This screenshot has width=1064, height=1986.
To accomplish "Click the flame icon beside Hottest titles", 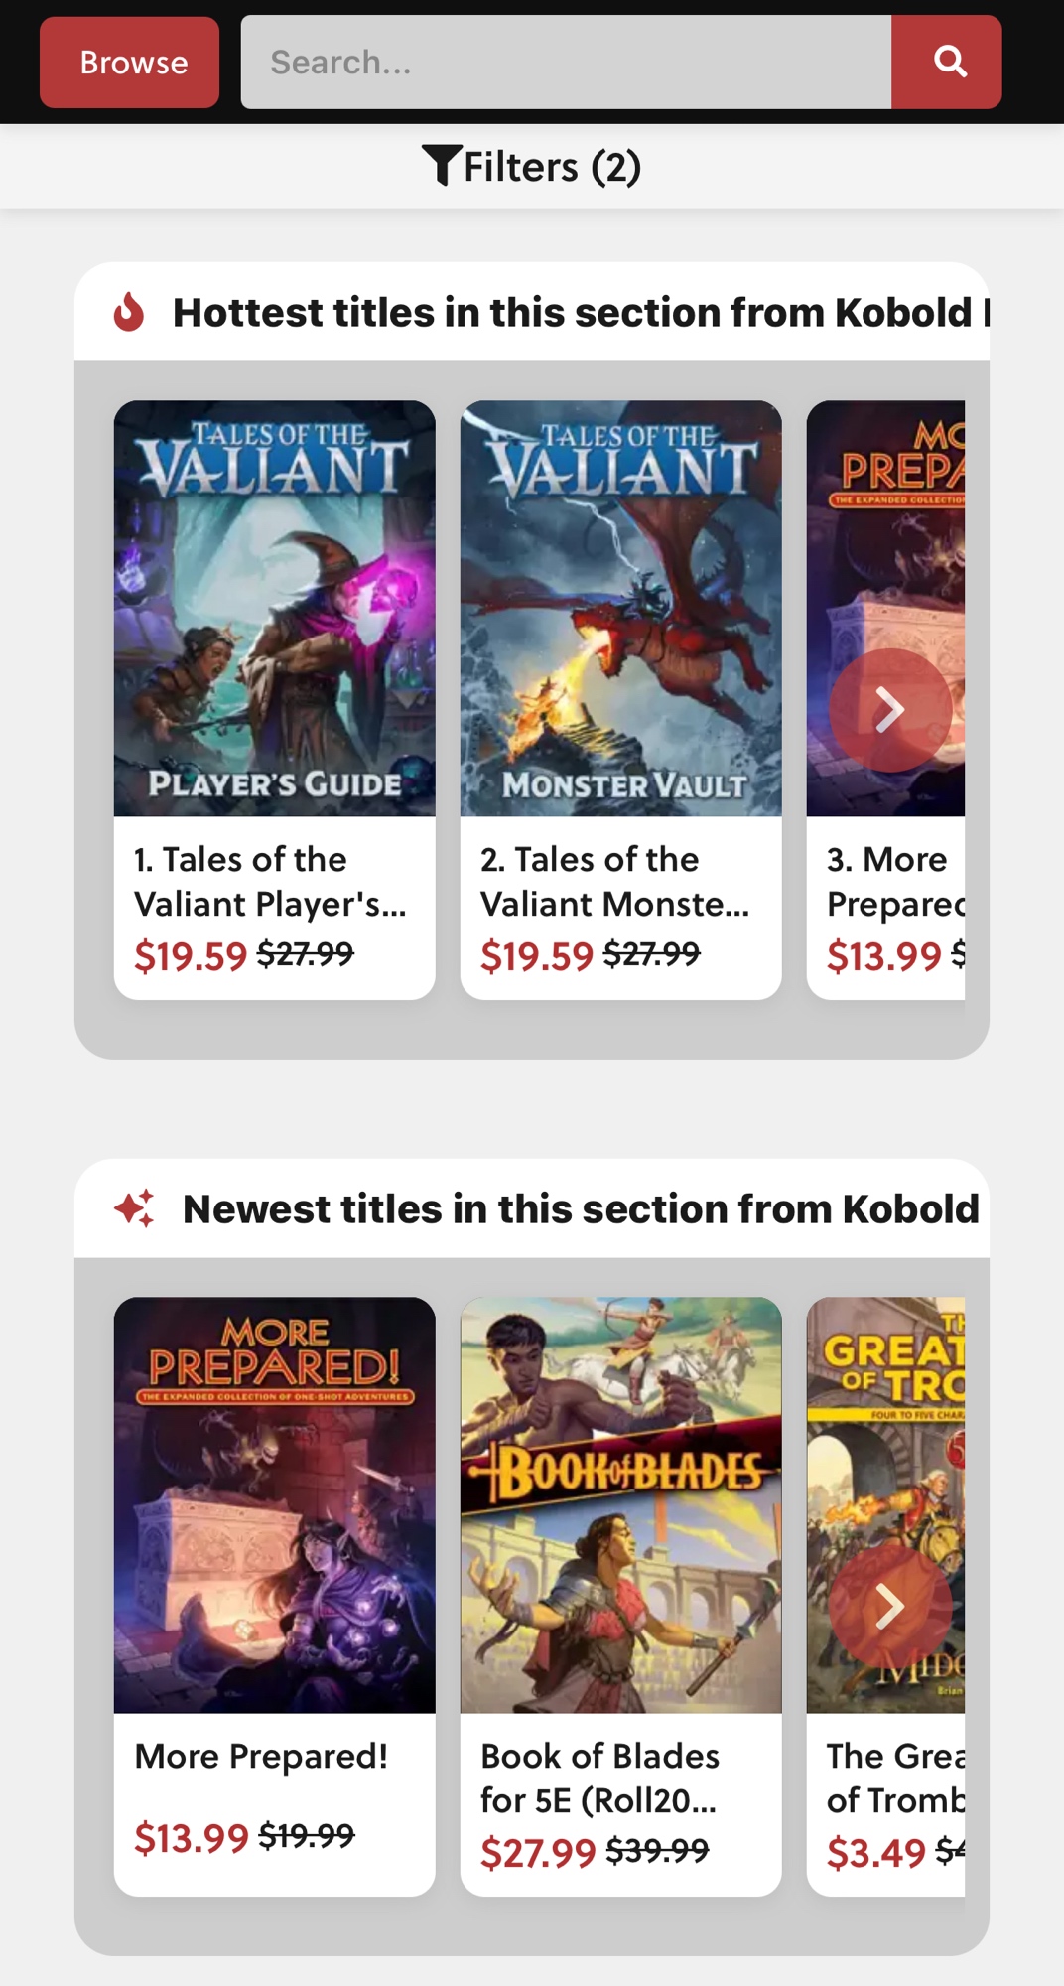I will coord(129,312).
